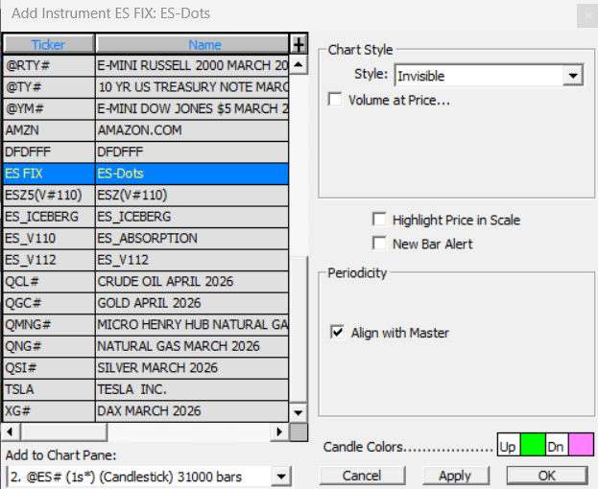Sort list by Name column header
Image resolution: width=598 pixels, height=489 pixels.
[x=192, y=44]
